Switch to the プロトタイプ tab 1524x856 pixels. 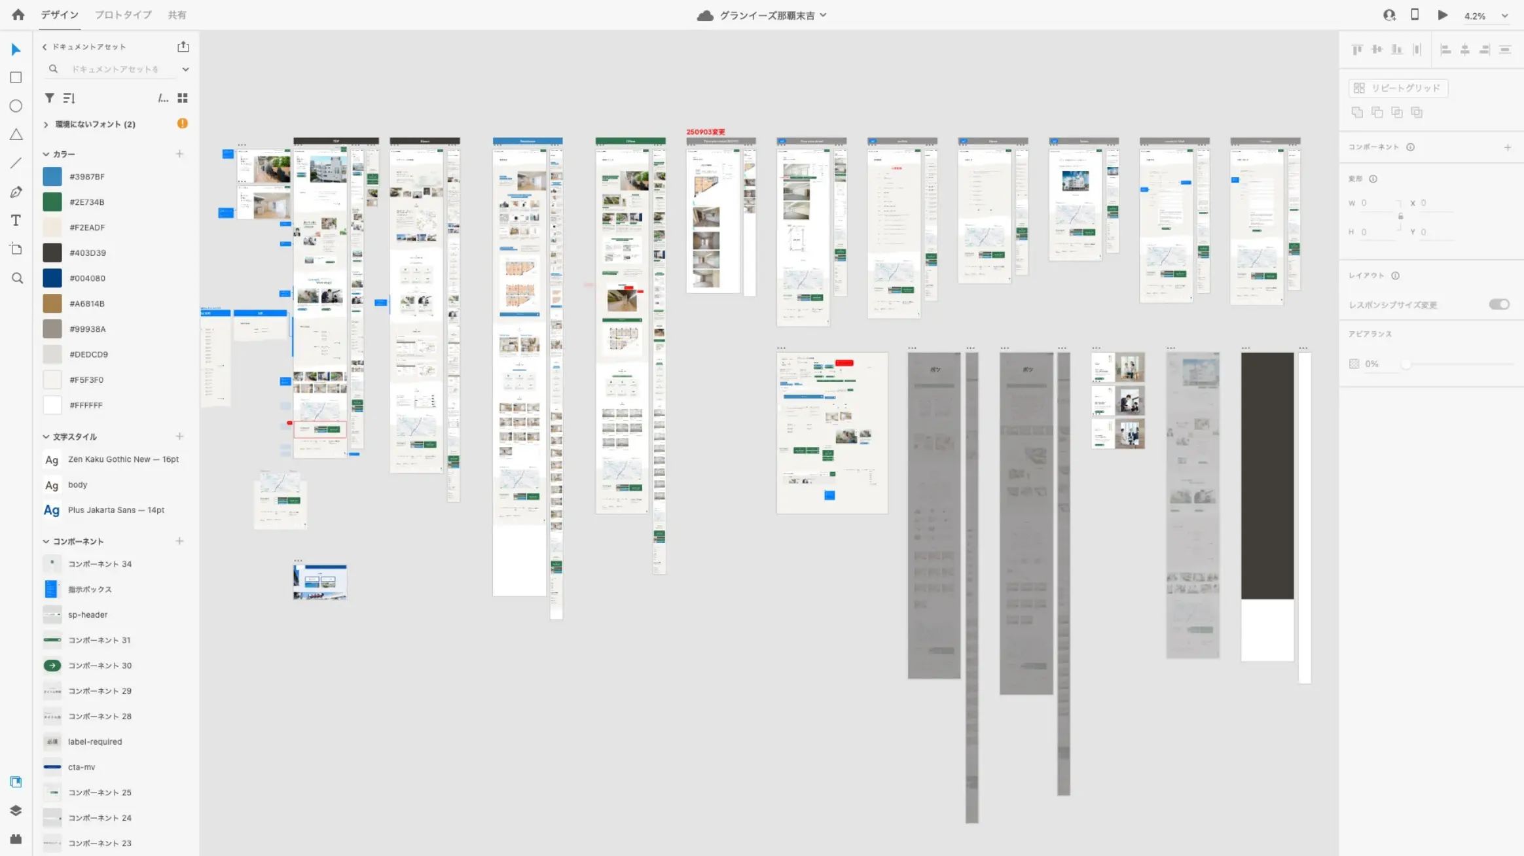123,14
